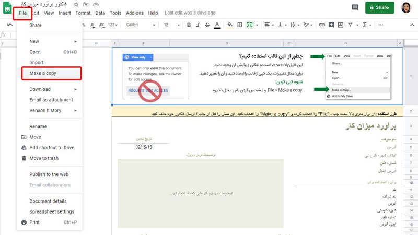Open the fill color picker

click(x=229, y=25)
